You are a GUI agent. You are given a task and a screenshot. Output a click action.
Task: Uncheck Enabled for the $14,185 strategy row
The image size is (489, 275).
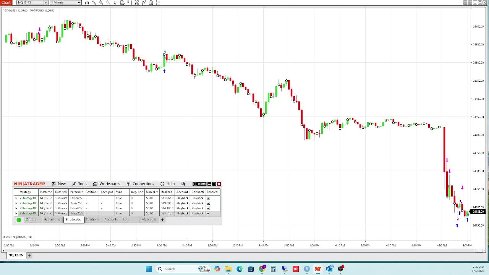click(x=208, y=208)
